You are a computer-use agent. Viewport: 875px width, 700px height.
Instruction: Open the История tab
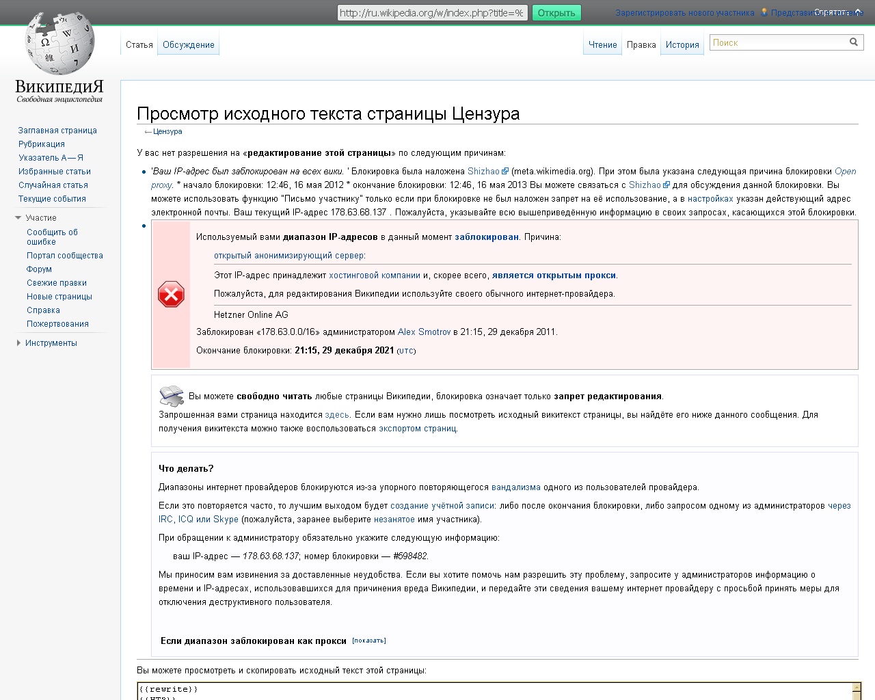pyautogui.click(x=682, y=45)
